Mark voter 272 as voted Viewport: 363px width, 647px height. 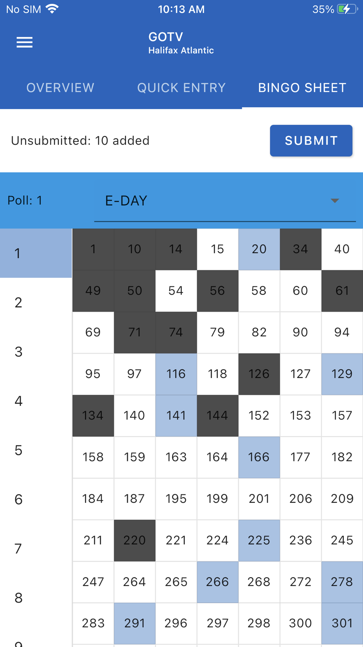pyautogui.click(x=300, y=582)
